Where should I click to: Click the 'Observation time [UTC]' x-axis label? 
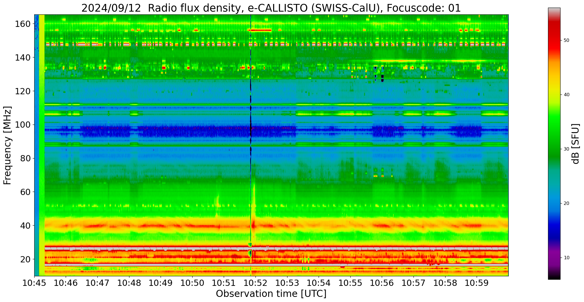click(271, 294)
